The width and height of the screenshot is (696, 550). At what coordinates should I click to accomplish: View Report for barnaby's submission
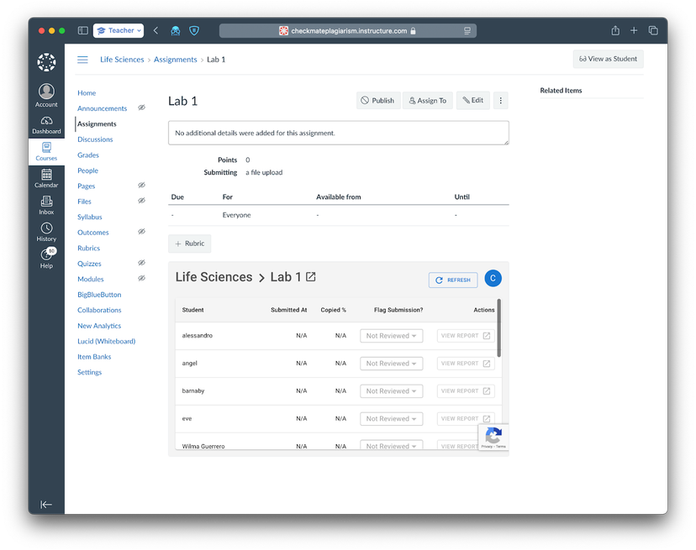tap(465, 390)
